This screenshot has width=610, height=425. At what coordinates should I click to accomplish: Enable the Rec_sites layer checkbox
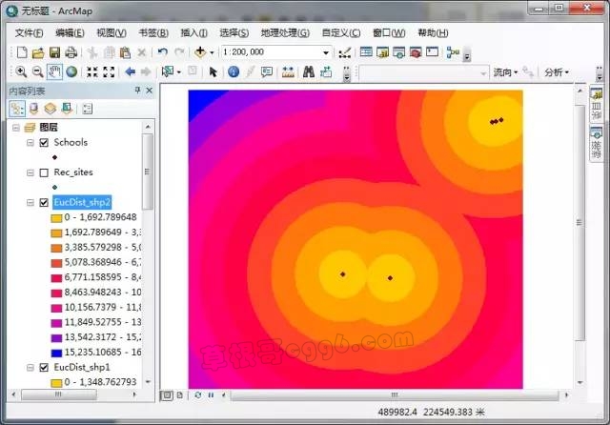click(x=44, y=172)
